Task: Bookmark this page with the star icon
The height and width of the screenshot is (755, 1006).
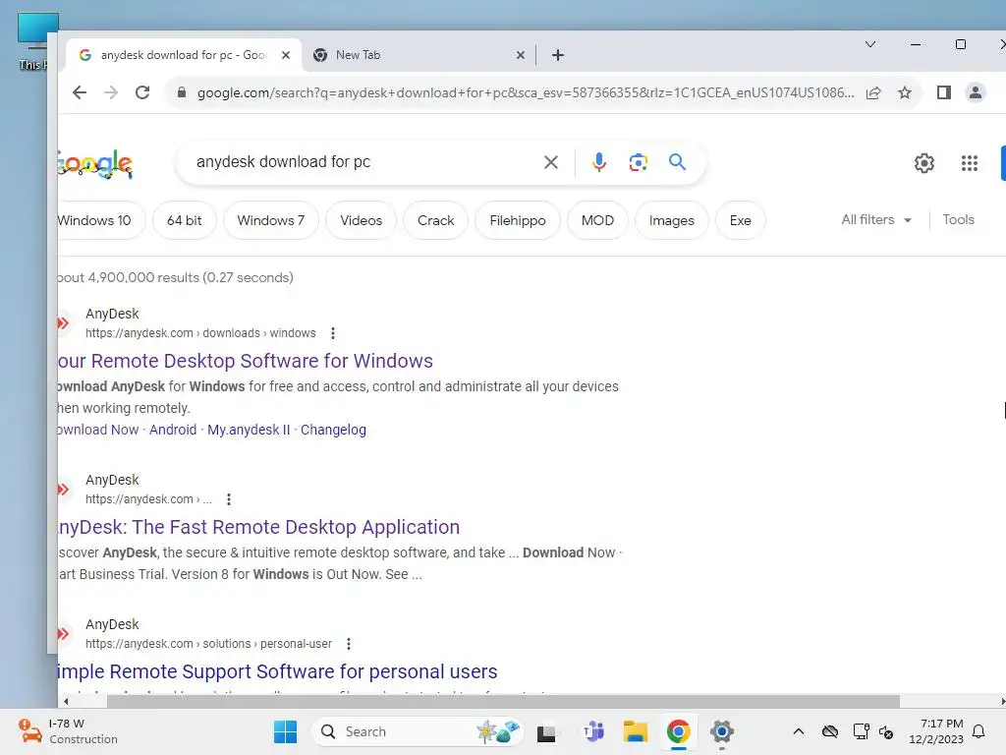Action: [905, 92]
